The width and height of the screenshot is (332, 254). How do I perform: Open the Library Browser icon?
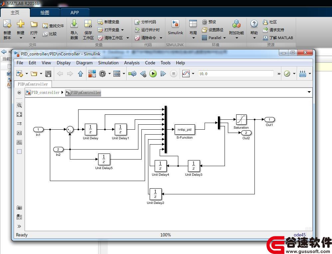[92, 74]
